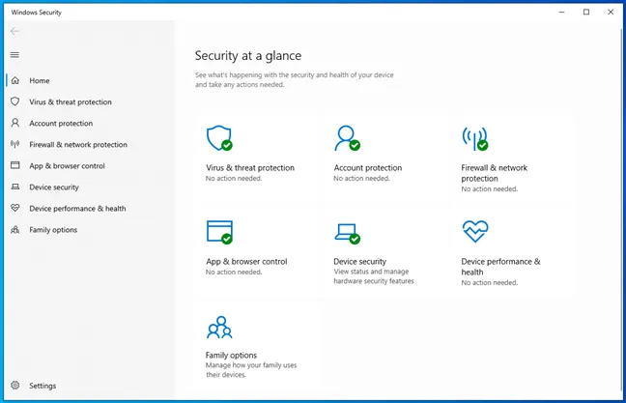Click the family people icon in sidebar

point(15,229)
